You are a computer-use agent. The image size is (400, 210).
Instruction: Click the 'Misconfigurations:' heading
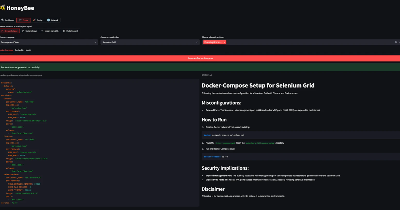pyautogui.click(x=221, y=103)
